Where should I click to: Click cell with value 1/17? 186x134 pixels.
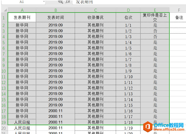pyautogui.click(x=128, y=116)
